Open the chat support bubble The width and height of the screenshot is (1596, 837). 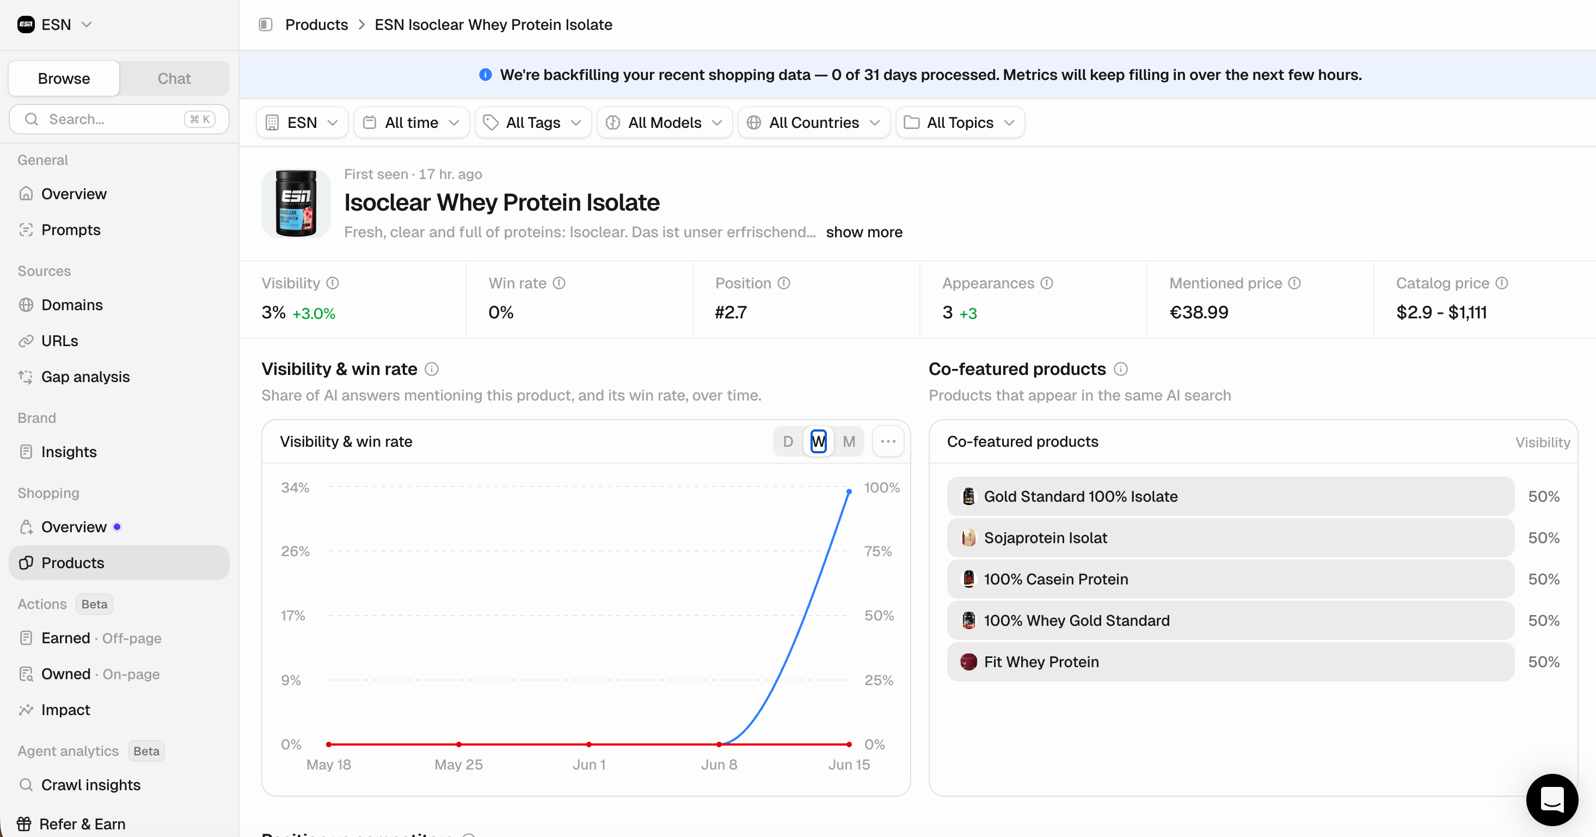(x=1552, y=799)
